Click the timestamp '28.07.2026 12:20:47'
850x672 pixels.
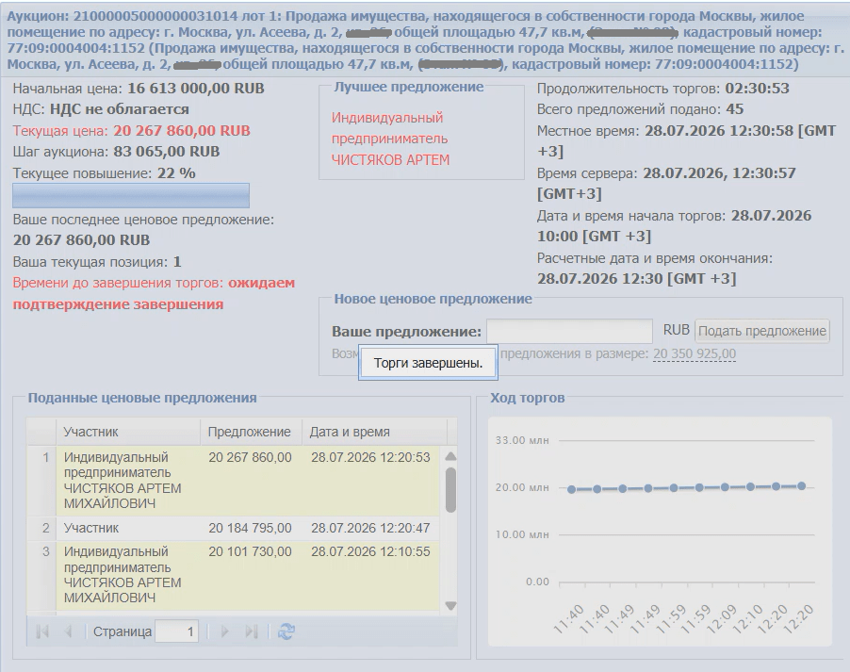click(x=370, y=528)
